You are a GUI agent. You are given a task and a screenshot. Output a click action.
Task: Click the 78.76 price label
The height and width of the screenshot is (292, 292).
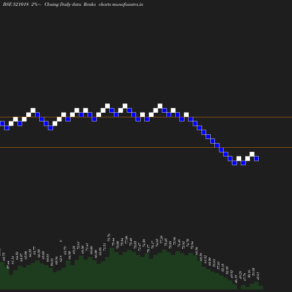pyautogui.click(x=109, y=238)
